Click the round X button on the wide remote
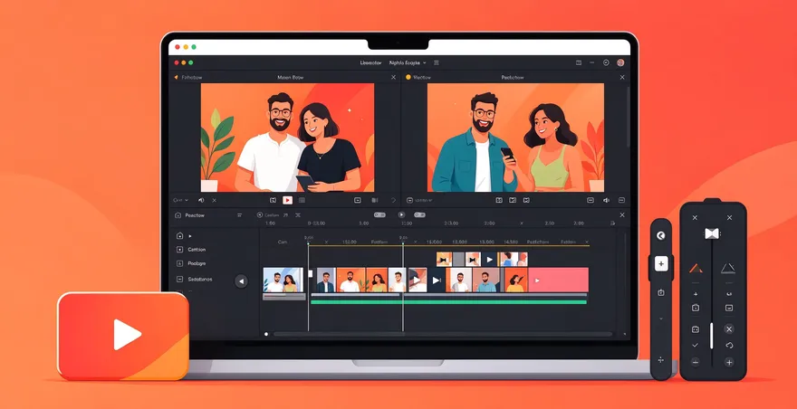This screenshot has width=797, height=409. (729, 329)
